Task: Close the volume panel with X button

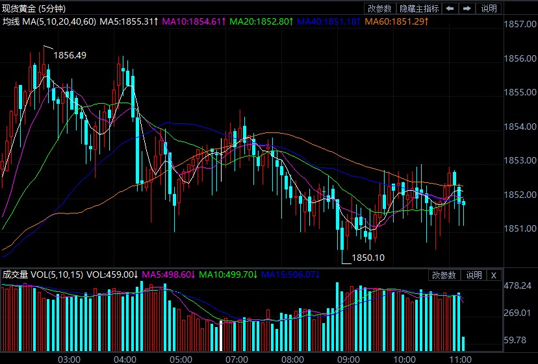Action: click(493, 275)
